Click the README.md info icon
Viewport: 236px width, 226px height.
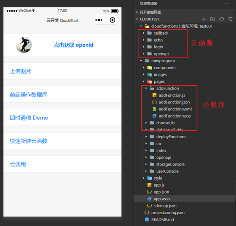click(147, 220)
